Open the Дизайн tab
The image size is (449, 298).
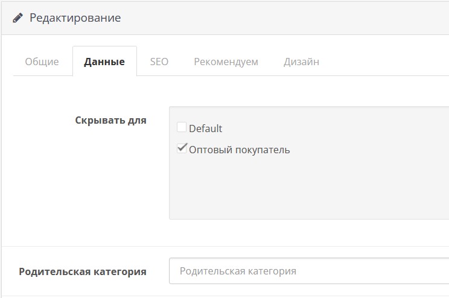tap(301, 62)
